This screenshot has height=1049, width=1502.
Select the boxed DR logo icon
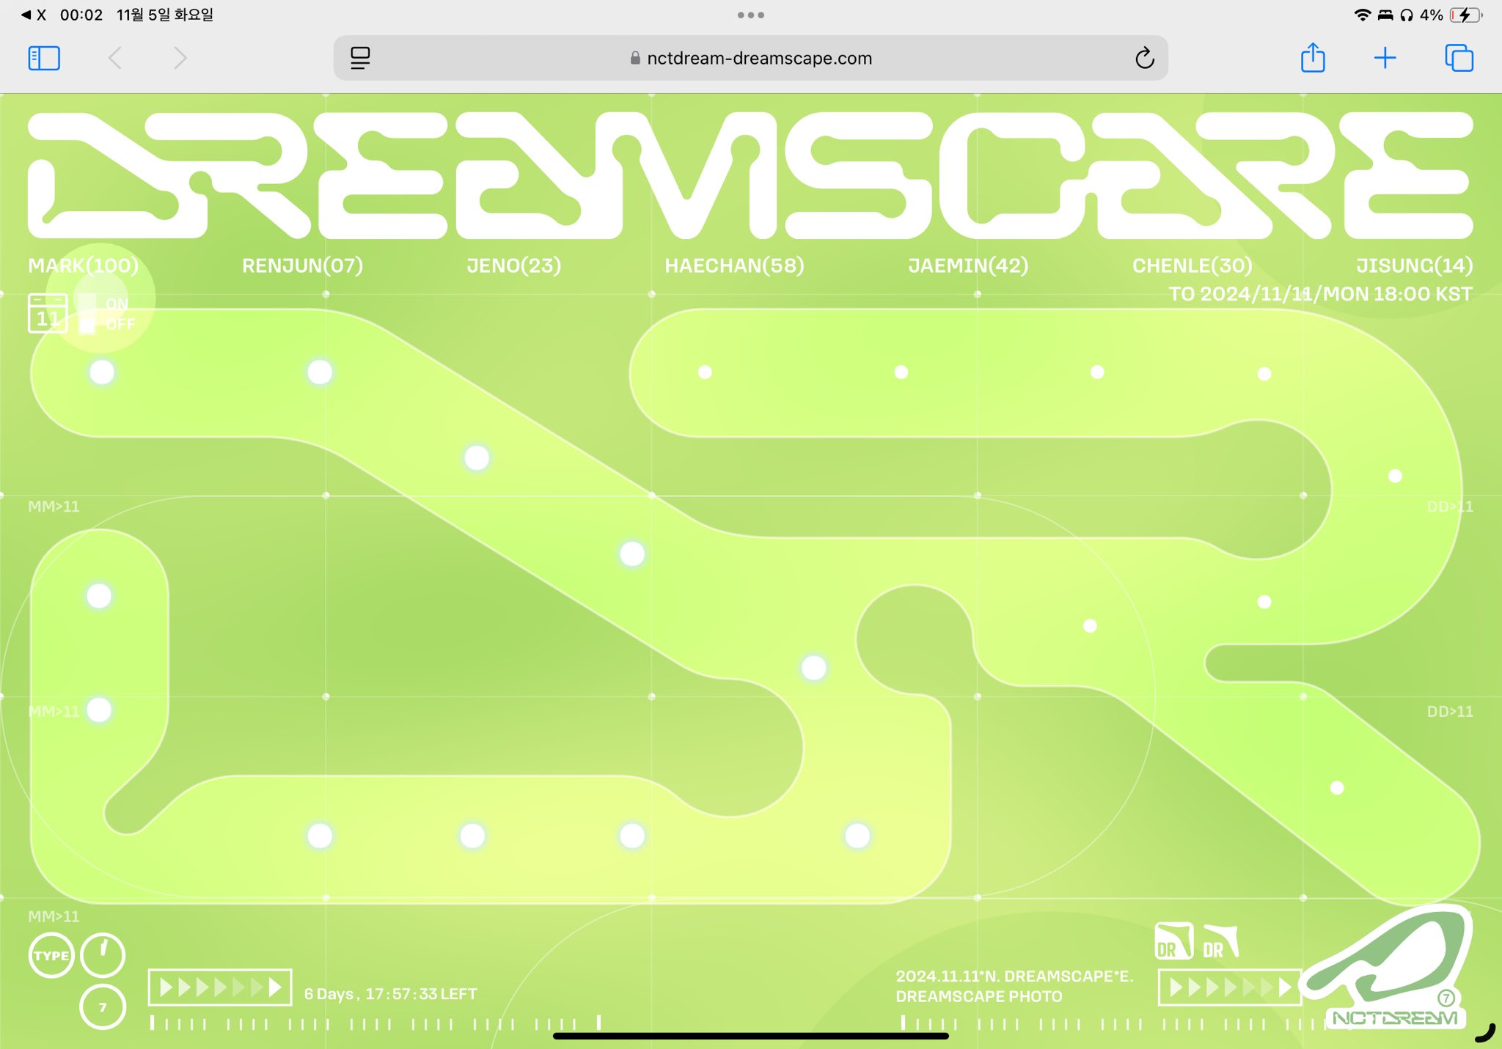point(1174,941)
